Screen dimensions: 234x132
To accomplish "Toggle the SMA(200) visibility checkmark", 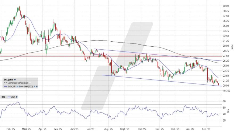I will pos(34,86).
